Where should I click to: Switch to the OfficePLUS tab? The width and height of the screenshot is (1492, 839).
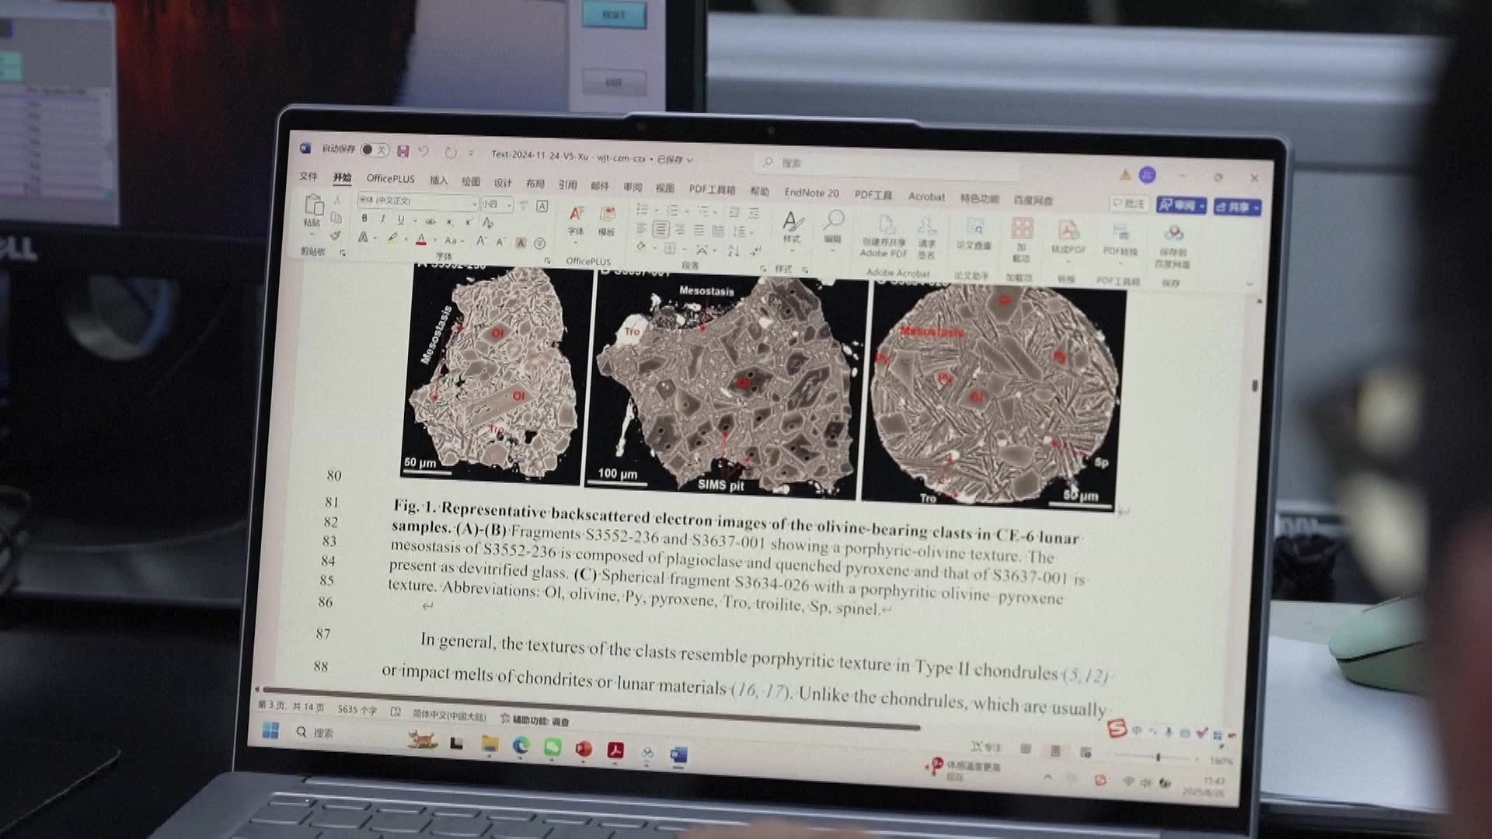[x=390, y=179]
